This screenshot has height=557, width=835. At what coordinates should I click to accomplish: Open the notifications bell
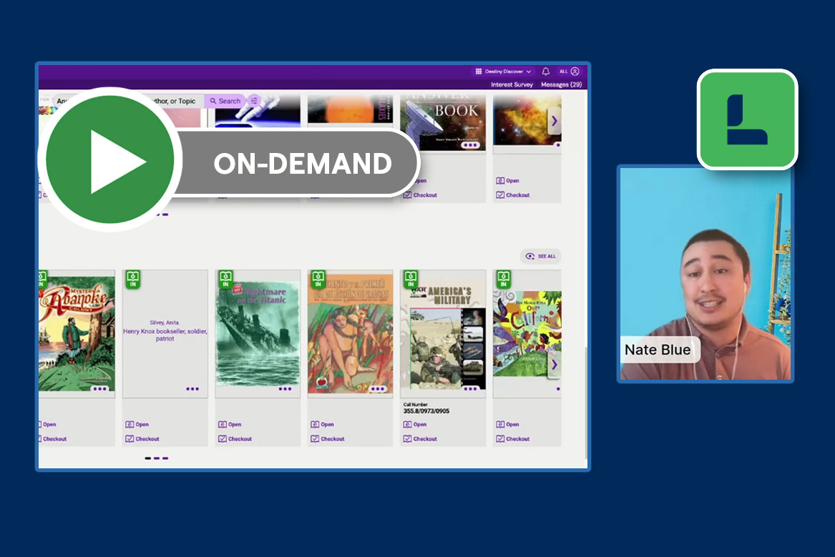pos(546,72)
